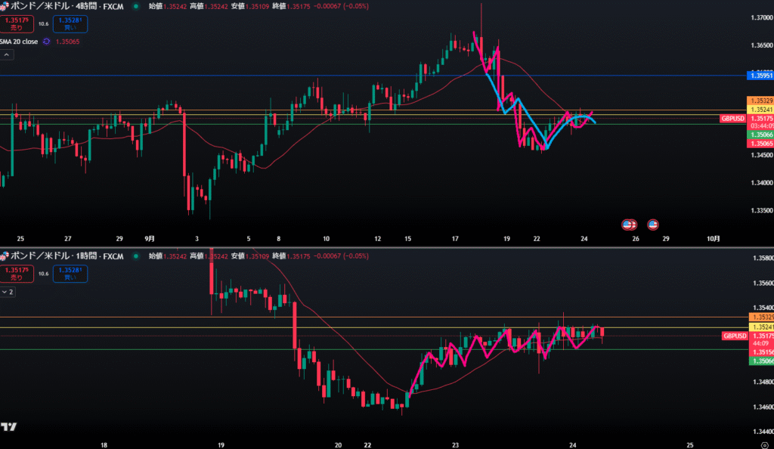This screenshot has width=774, height=449.
Task: Click the GBPUSD price tag on the 4-hour chart
Action: 733,119
